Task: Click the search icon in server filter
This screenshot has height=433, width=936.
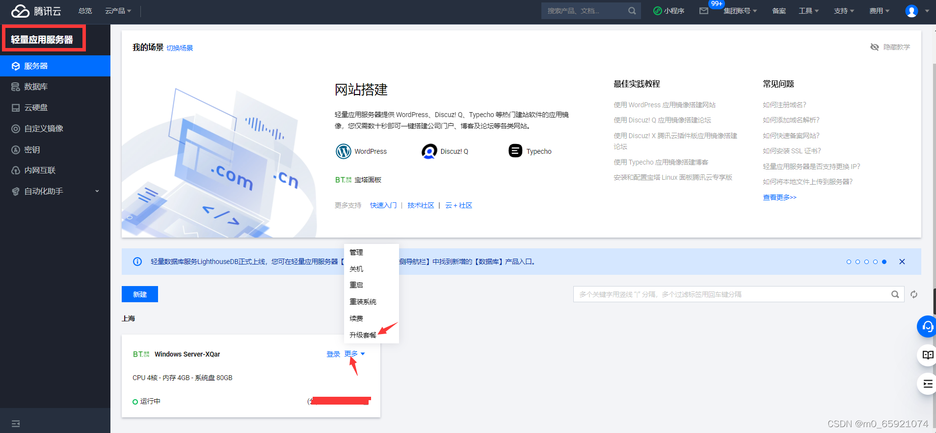Action: tap(895, 294)
